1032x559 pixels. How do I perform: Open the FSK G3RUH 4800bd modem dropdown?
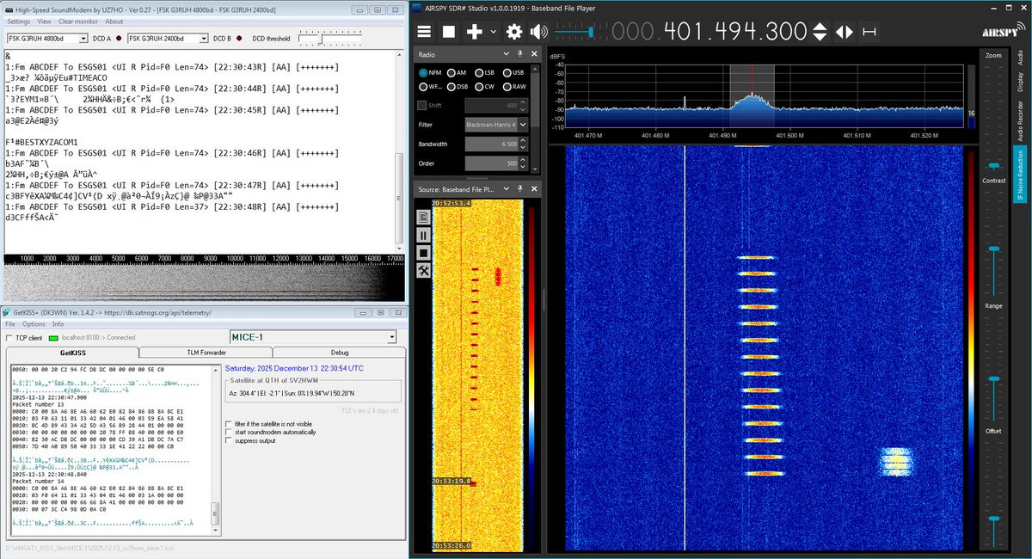[x=46, y=39]
